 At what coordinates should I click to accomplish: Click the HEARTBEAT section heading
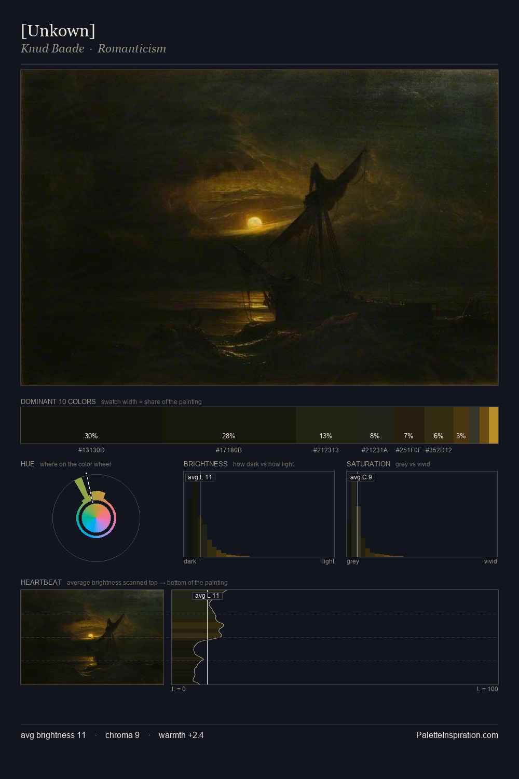(41, 582)
